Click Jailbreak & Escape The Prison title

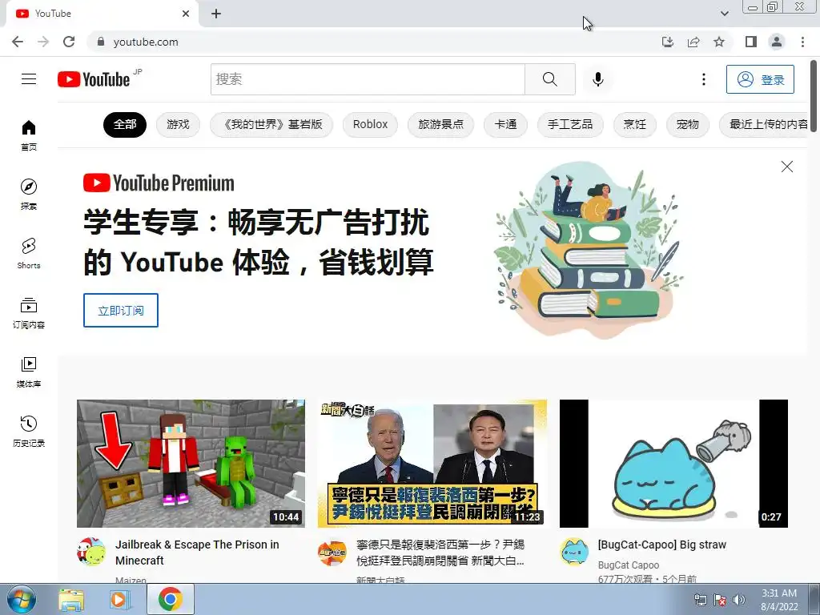pos(197,553)
